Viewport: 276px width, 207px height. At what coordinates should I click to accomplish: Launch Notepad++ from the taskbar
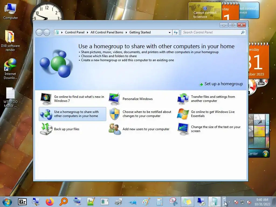pyautogui.click(x=91, y=202)
